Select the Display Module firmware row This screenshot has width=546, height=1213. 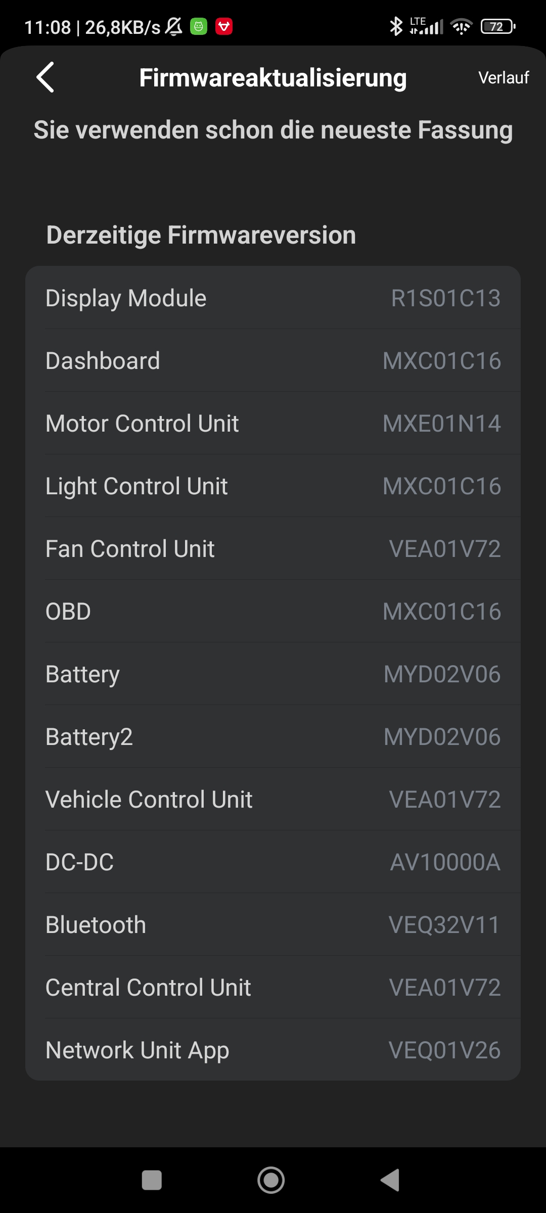[x=273, y=298]
